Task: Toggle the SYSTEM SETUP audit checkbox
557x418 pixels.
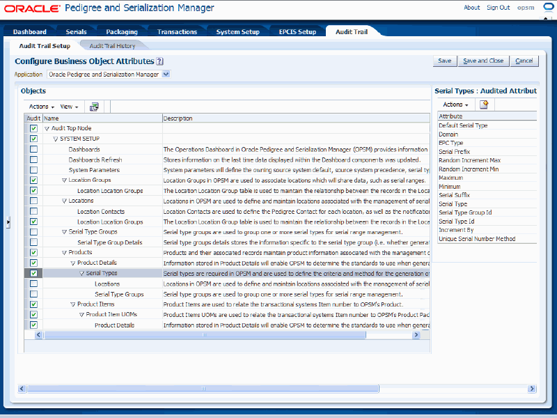Action: point(33,139)
